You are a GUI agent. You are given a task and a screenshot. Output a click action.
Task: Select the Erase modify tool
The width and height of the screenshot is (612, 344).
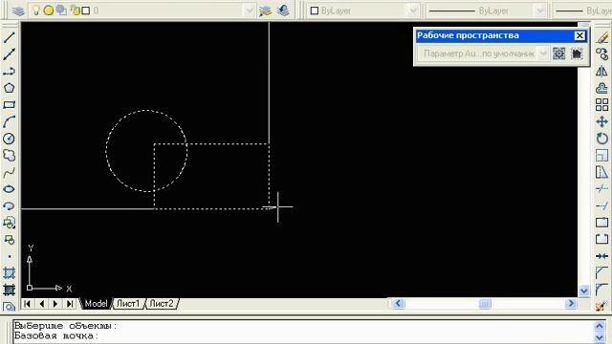(x=601, y=37)
